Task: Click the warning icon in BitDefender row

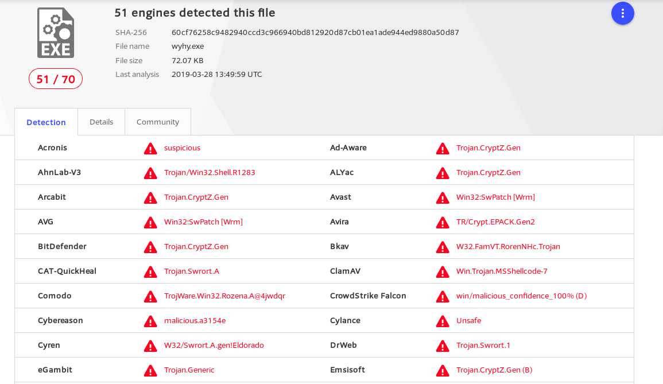Action: pos(150,247)
